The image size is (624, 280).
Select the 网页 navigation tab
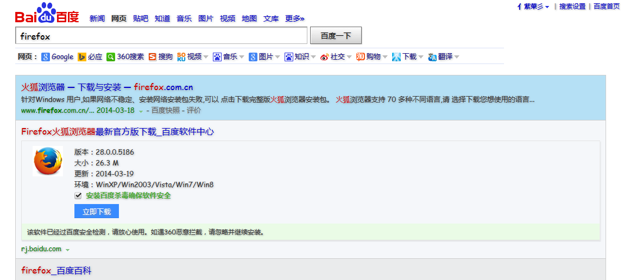(119, 18)
